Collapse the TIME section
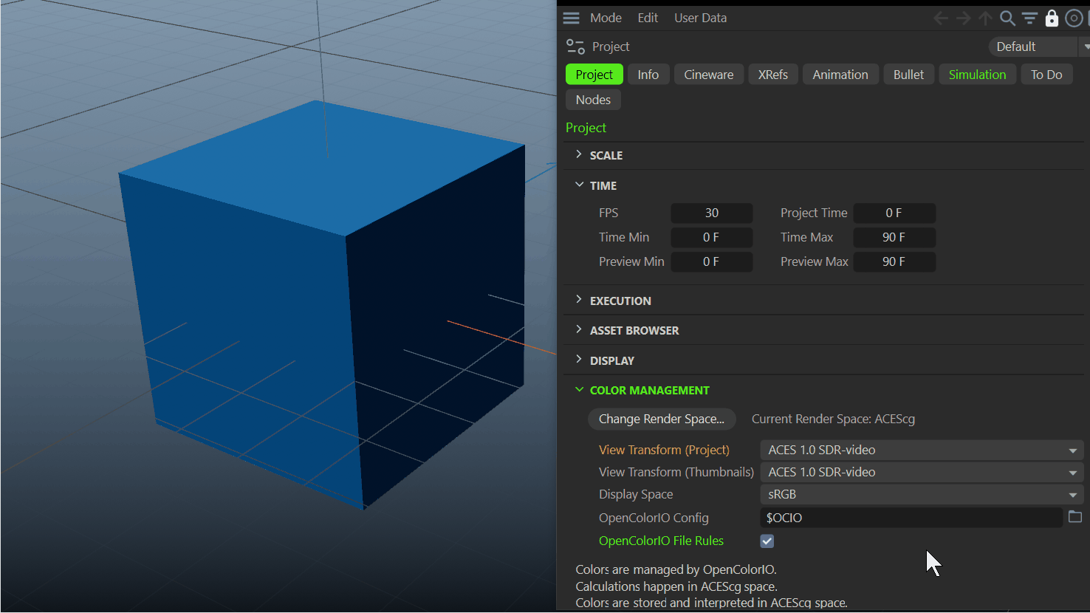1090x613 pixels. [x=579, y=185]
